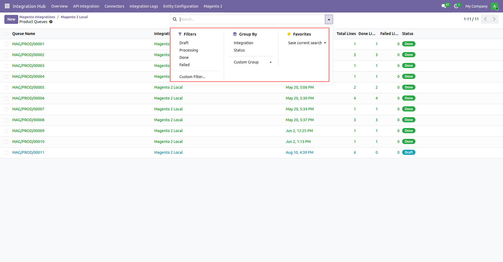Open the activities clock icon
The image size is (503, 262).
tap(456, 6)
